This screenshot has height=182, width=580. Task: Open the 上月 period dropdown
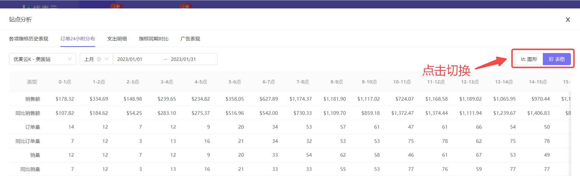(96, 59)
